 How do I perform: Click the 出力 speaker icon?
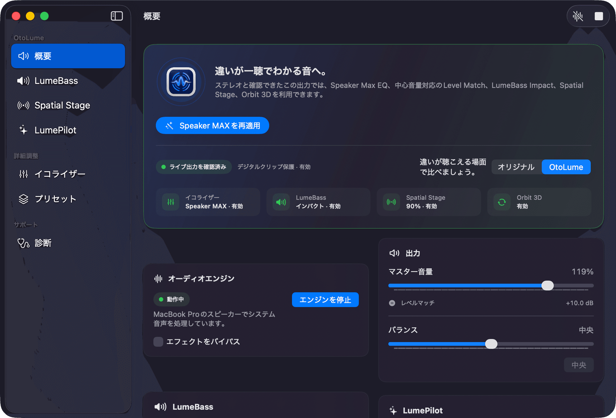pyautogui.click(x=394, y=253)
